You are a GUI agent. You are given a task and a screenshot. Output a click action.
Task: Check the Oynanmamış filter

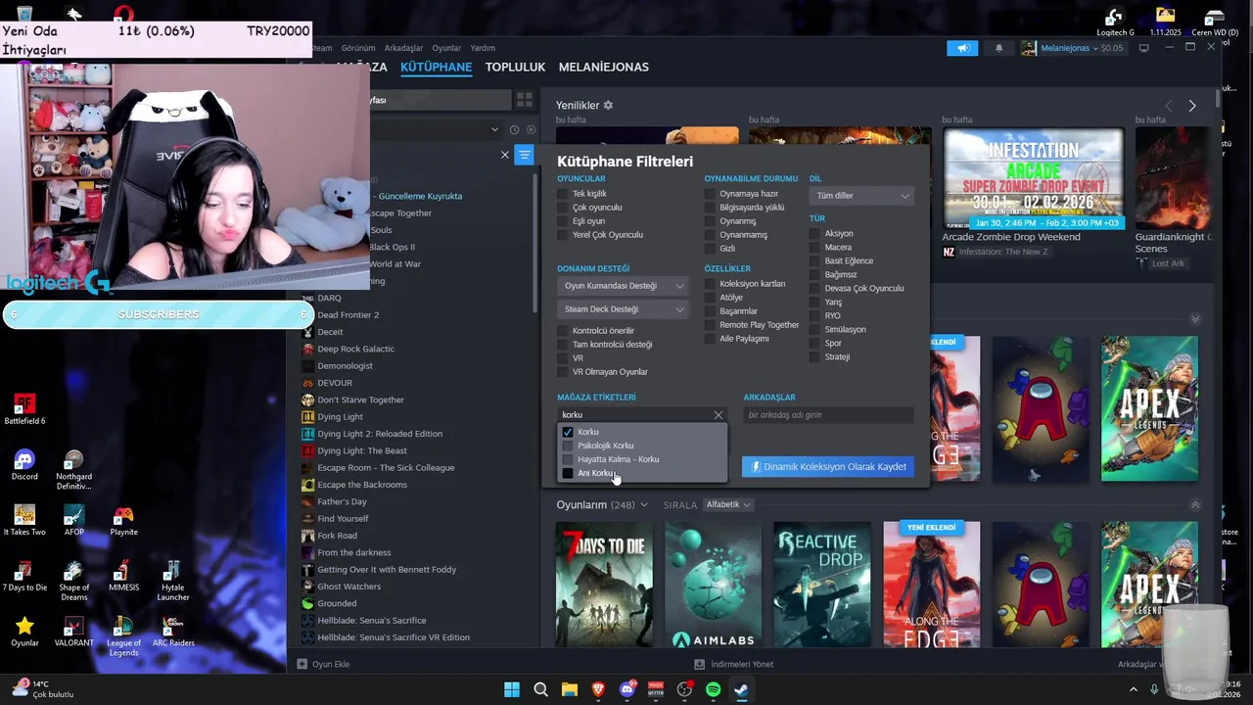[710, 235]
